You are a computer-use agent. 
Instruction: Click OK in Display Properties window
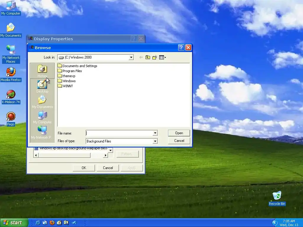coord(84,168)
